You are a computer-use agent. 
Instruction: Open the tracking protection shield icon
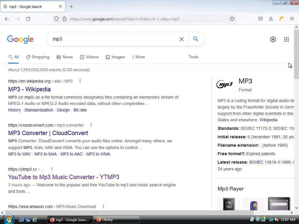(x=56, y=19)
